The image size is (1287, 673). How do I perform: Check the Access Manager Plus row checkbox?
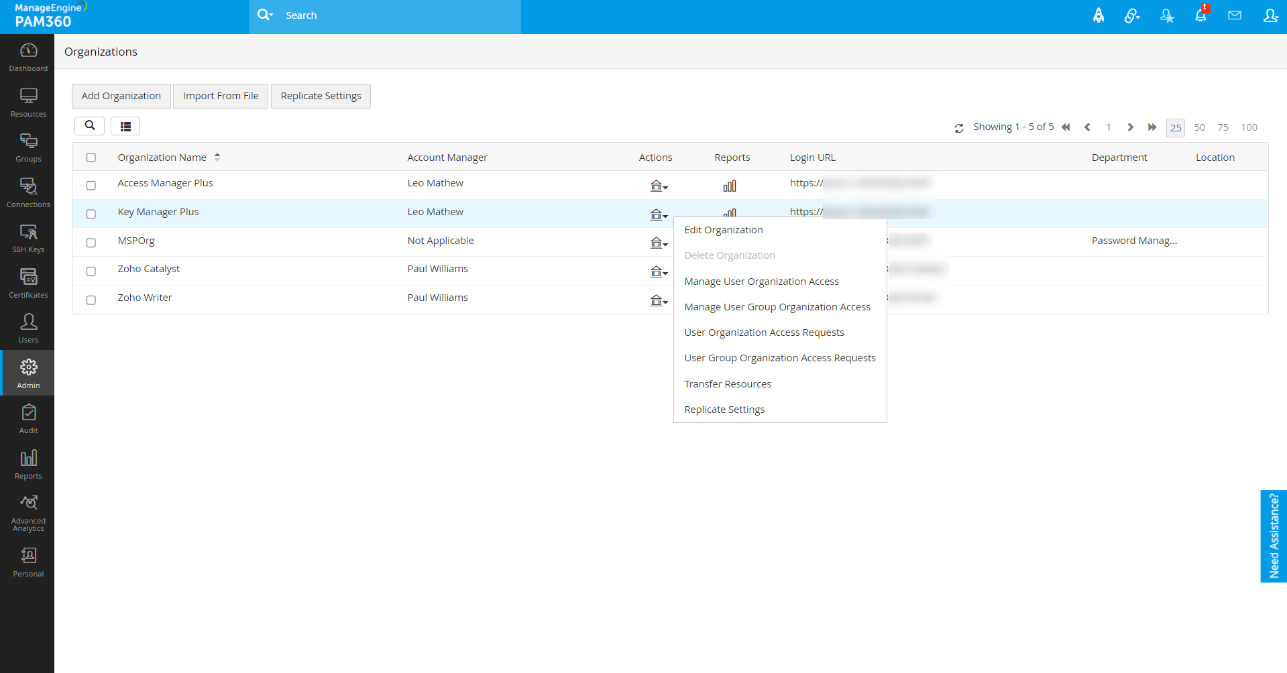tap(91, 186)
